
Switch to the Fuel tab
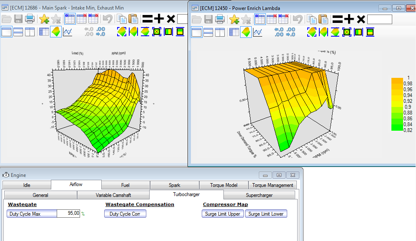pyautogui.click(x=125, y=185)
